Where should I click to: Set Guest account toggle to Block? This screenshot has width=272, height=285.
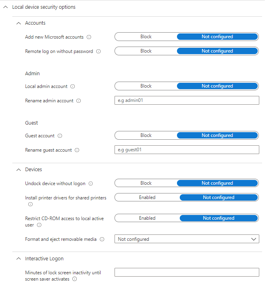click(146, 135)
